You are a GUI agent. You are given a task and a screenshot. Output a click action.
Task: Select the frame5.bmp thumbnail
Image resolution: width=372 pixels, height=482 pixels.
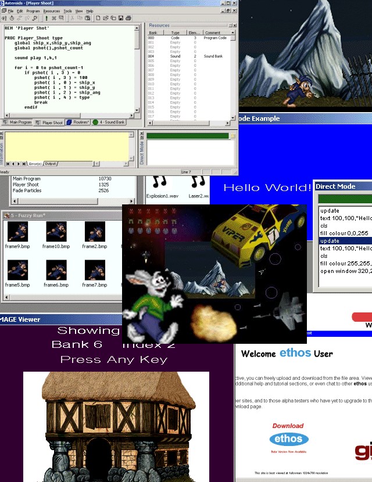pyautogui.click(x=17, y=270)
